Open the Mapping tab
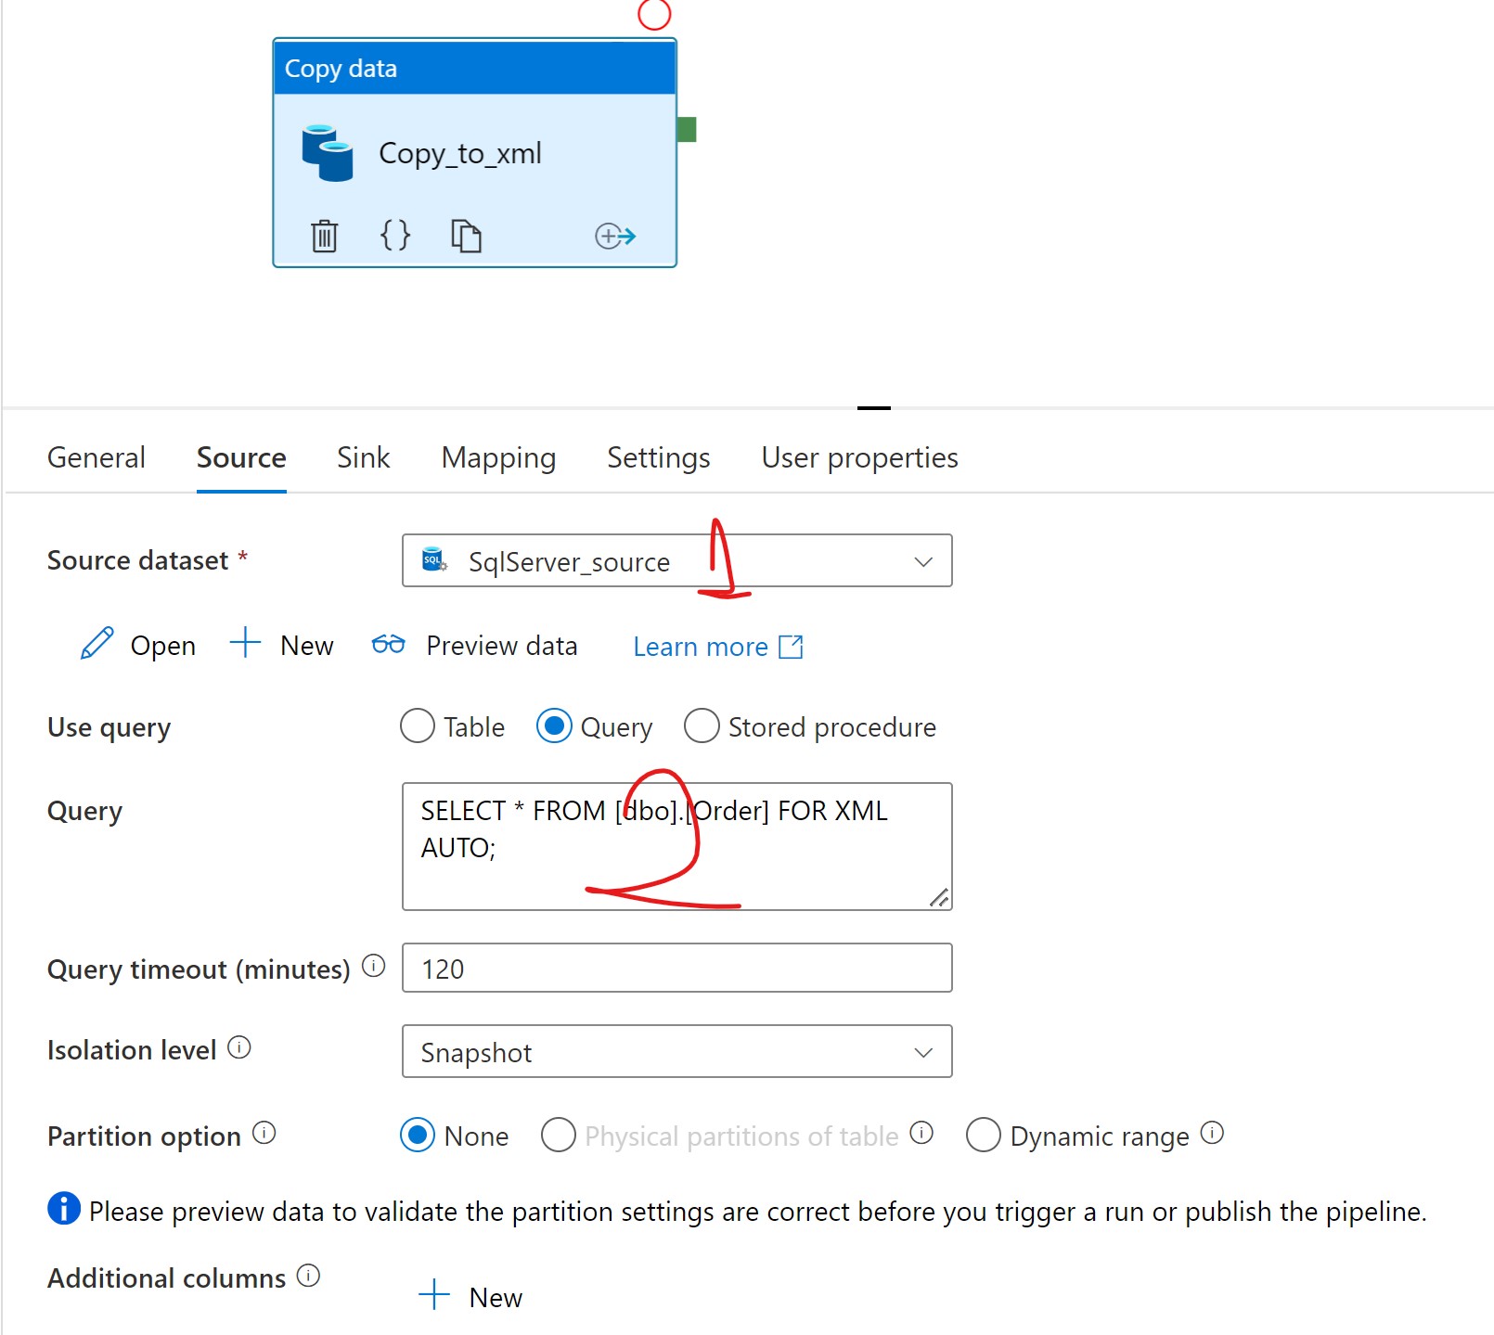 498,457
